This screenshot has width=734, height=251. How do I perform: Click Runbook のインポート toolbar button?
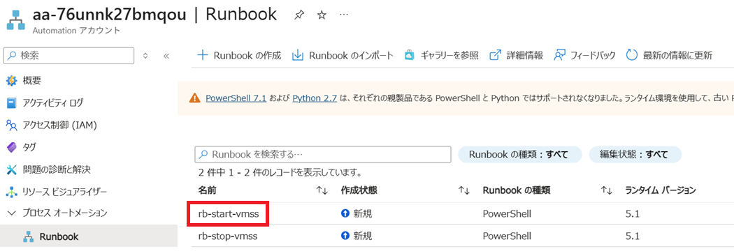click(343, 56)
